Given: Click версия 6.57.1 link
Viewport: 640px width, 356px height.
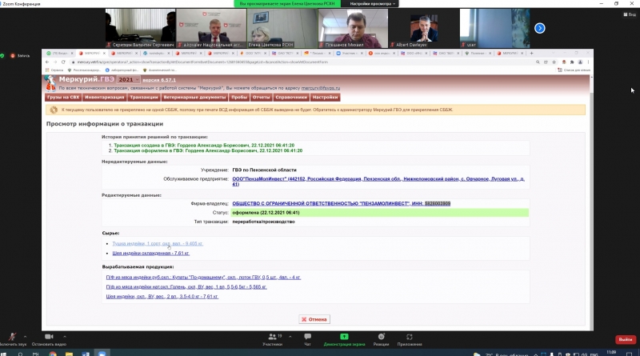Looking at the screenshot, I should pos(159,80).
